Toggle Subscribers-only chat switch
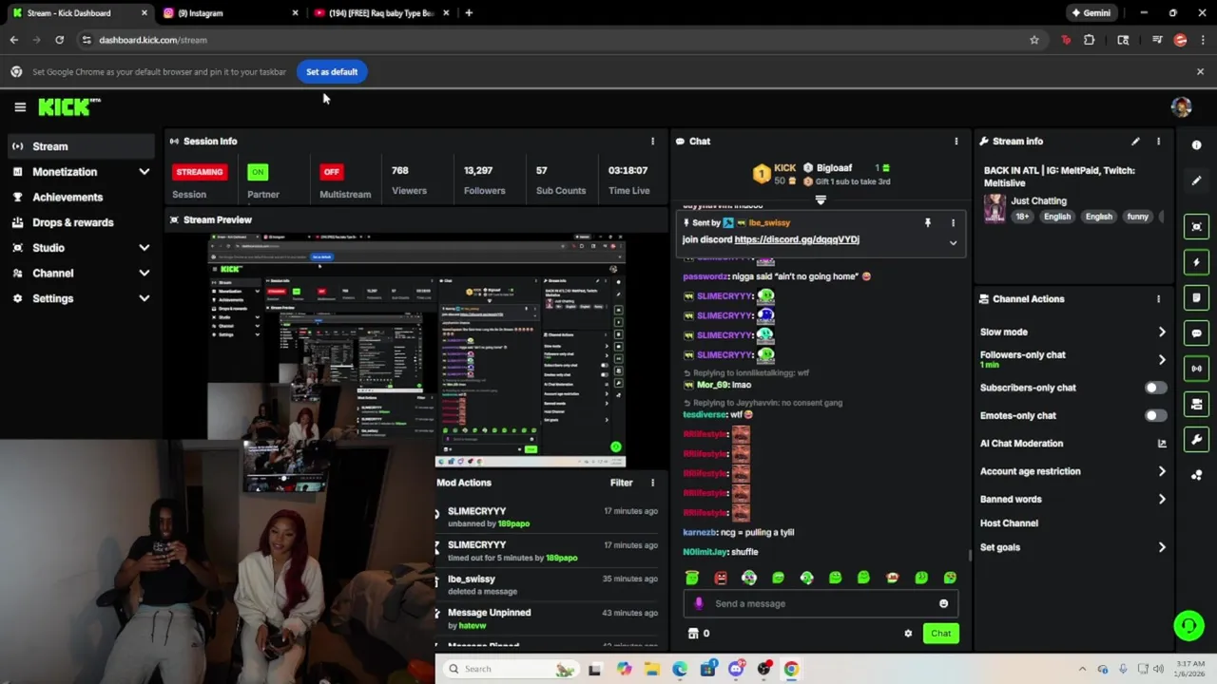This screenshot has height=684, width=1217. point(1155,388)
